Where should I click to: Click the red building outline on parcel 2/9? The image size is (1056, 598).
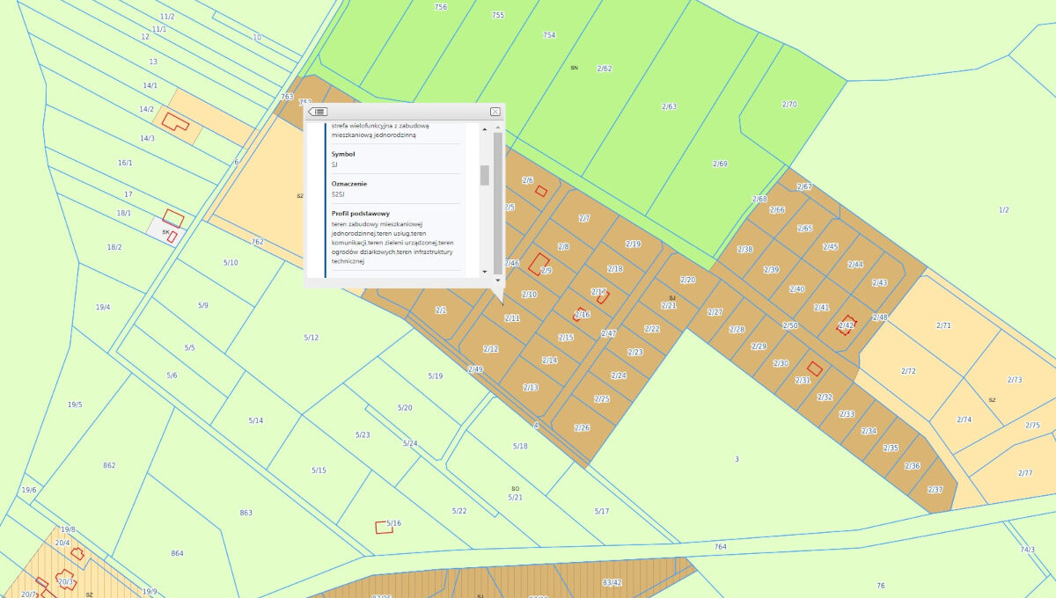[539, 264]
